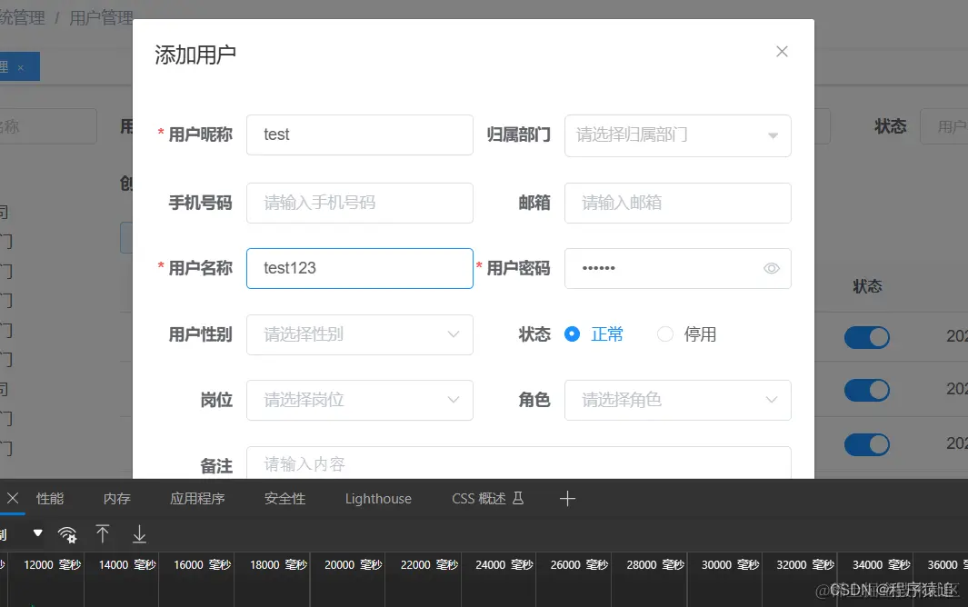968x607 pixels.
Task: Switch to the CSS 概述 DevTools tab
Action: click(488, 498)
